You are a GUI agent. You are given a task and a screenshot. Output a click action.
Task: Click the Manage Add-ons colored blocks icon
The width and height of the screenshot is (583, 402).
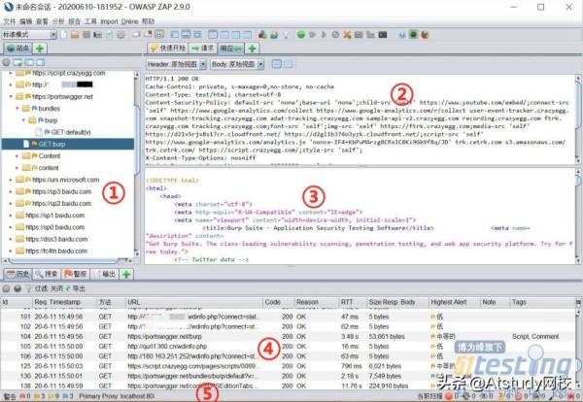click(x=262, y=35)
